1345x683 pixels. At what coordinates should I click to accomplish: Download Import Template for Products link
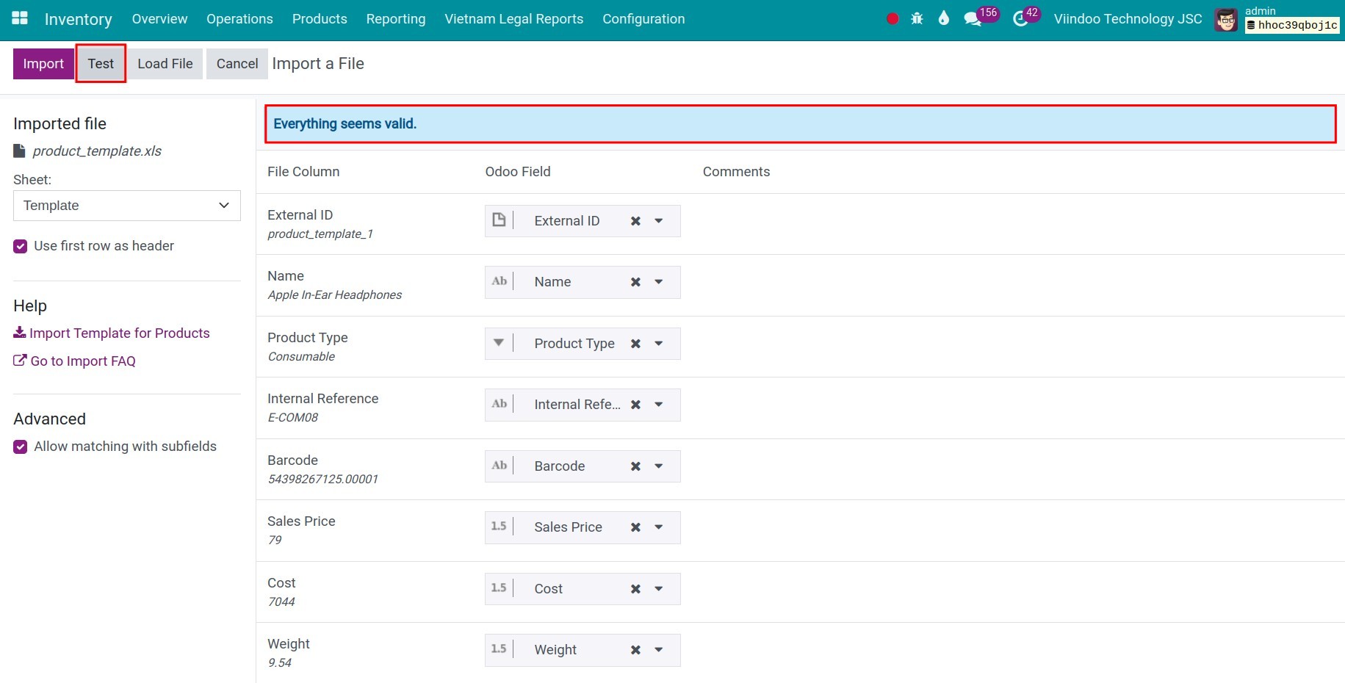pyautogui.click(x=112, y=333)
